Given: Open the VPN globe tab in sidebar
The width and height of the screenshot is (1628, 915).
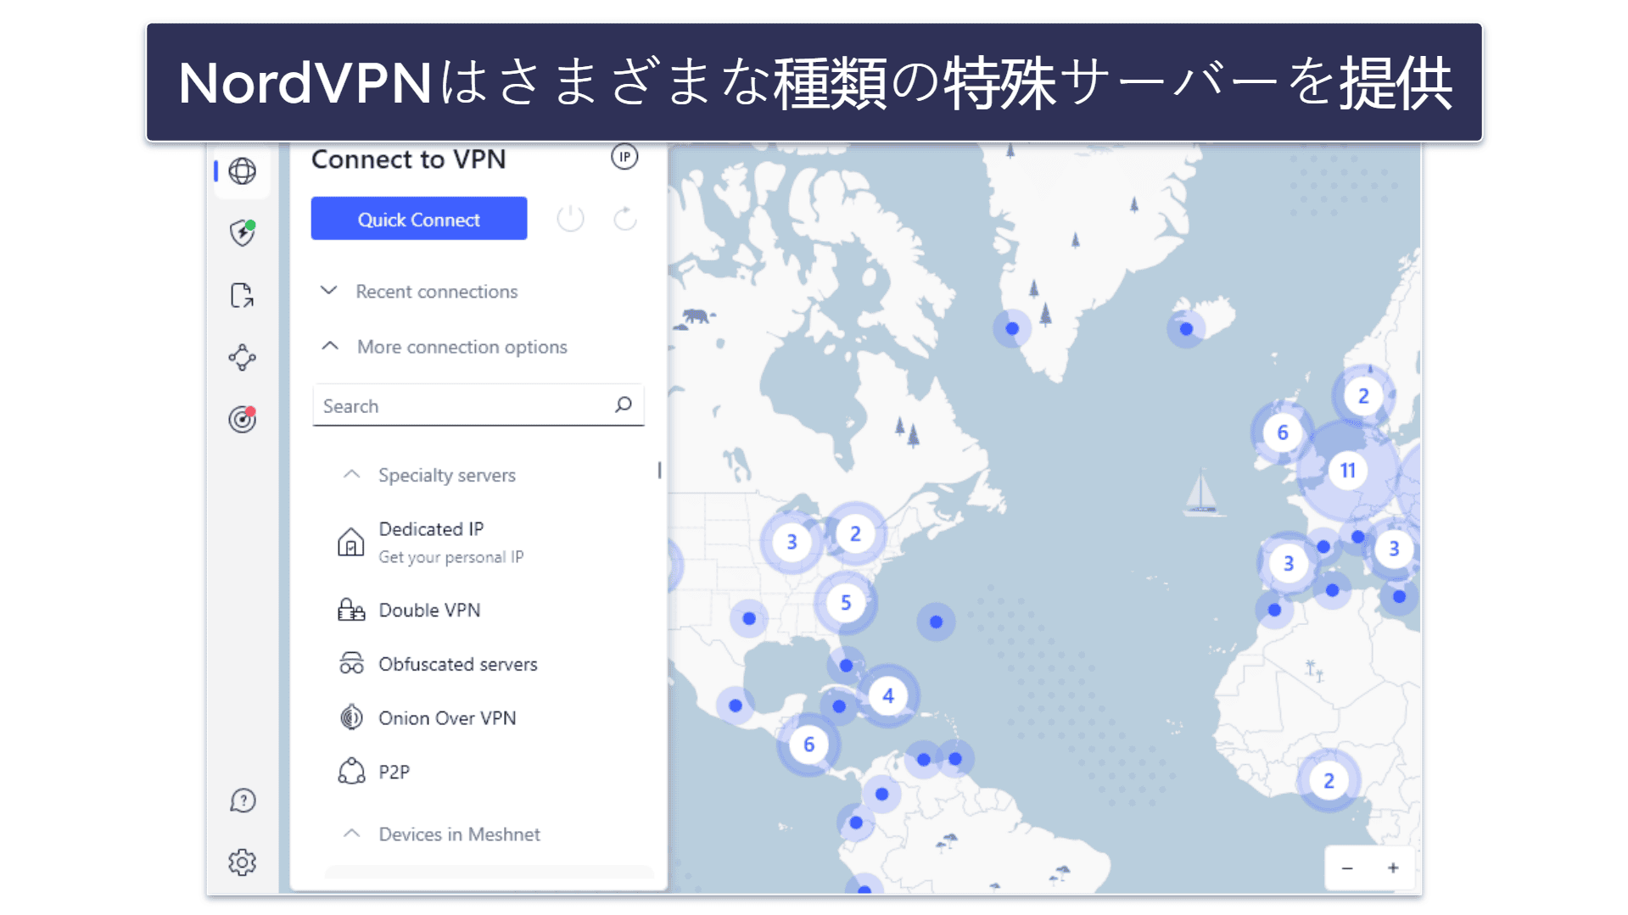Looking at the screenshot, I should 242,171.
